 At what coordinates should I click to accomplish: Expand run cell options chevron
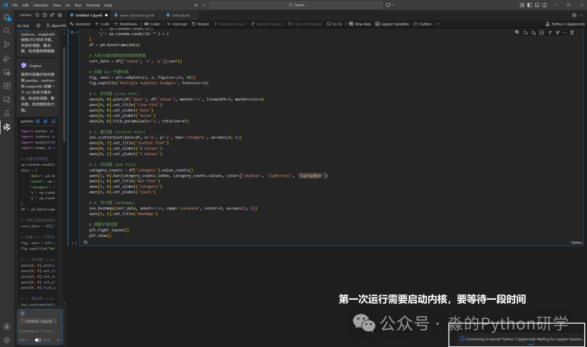pyautogui.click(x=77, y=32)
